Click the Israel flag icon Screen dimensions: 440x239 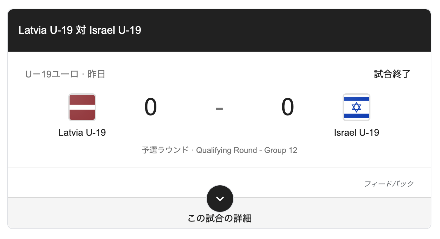pos(357,107)
